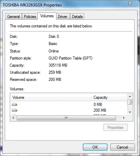Click the horizontal scroll-left arrow
The image size is (140, 156).
(13, 118)
